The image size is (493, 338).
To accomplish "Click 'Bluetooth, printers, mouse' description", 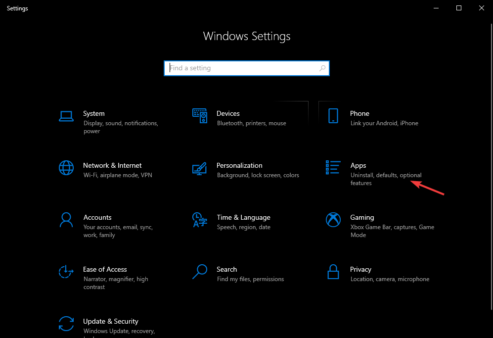I will point(252,123).
